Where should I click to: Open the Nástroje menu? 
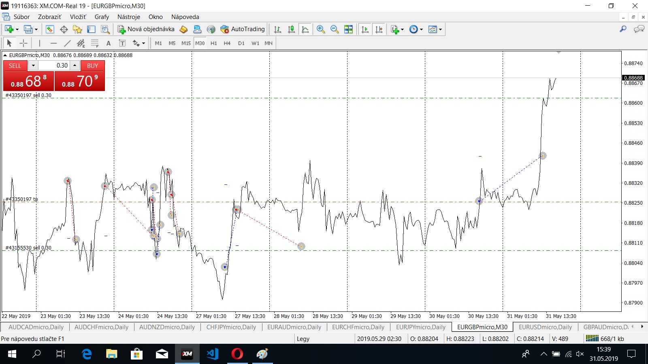128,17
